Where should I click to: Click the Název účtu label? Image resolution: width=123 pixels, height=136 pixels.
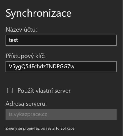coord(21,30)
